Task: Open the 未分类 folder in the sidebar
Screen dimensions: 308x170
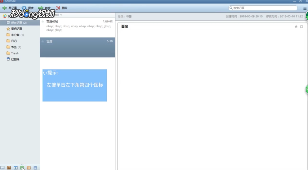Action: pyautogui.click(x=14, y=35)
